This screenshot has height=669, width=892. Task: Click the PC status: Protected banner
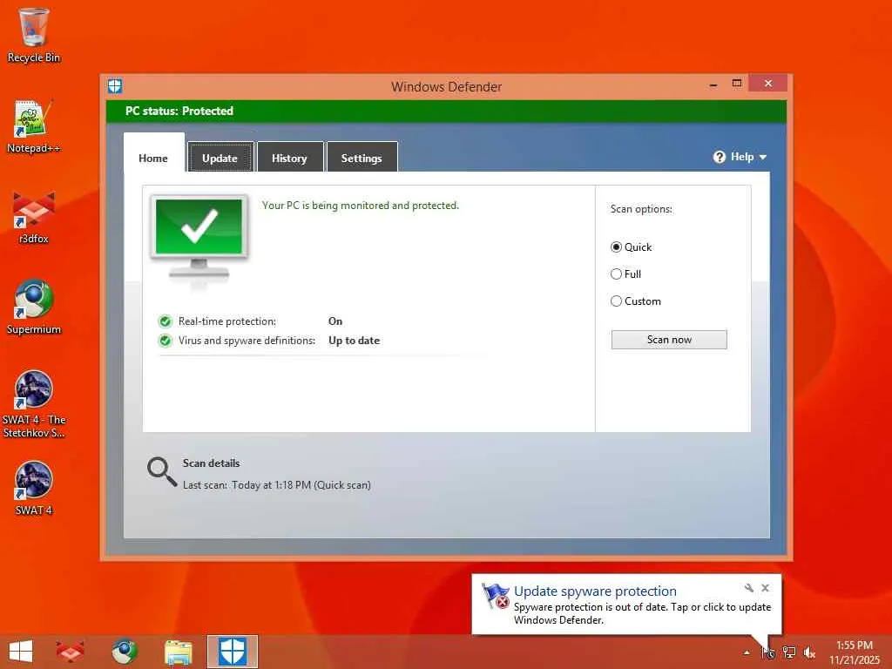tap(447, 111)
